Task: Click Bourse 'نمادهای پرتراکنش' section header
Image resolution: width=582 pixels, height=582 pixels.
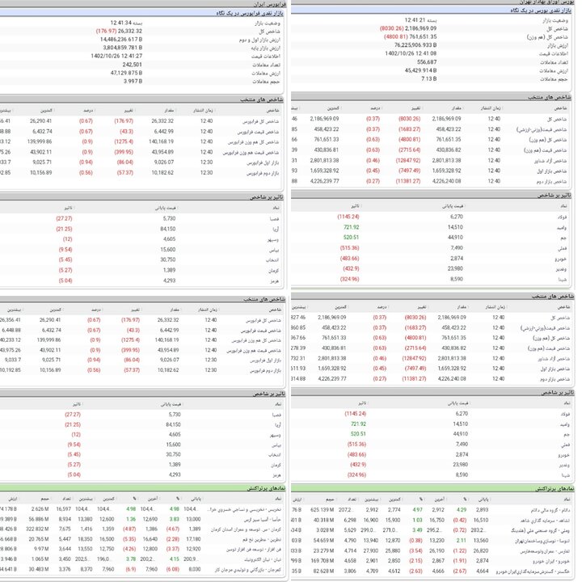Action: 558,490
